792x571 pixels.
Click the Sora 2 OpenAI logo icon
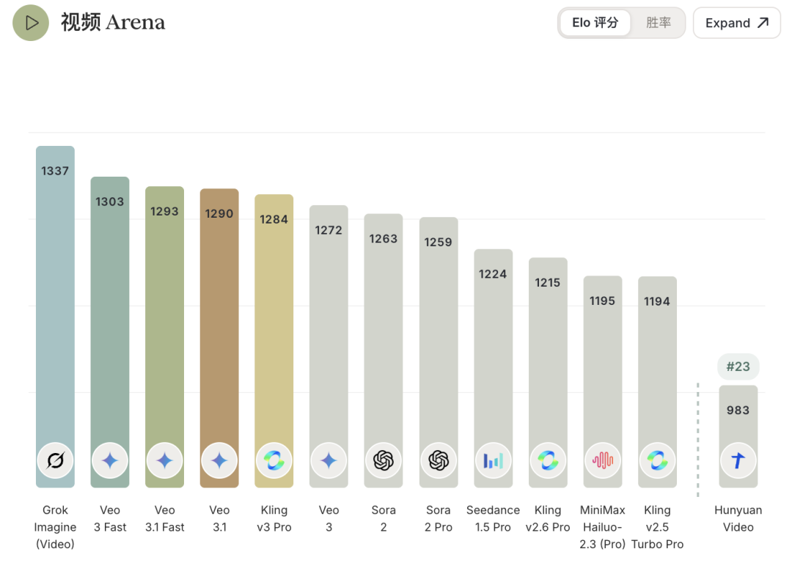pos(383,460)
